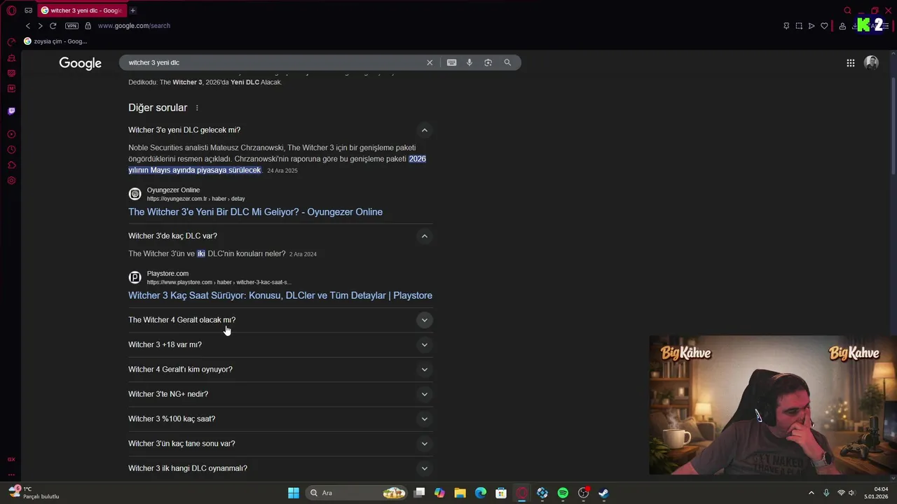Open the Twitch panel in sidebar

point(11,111)
